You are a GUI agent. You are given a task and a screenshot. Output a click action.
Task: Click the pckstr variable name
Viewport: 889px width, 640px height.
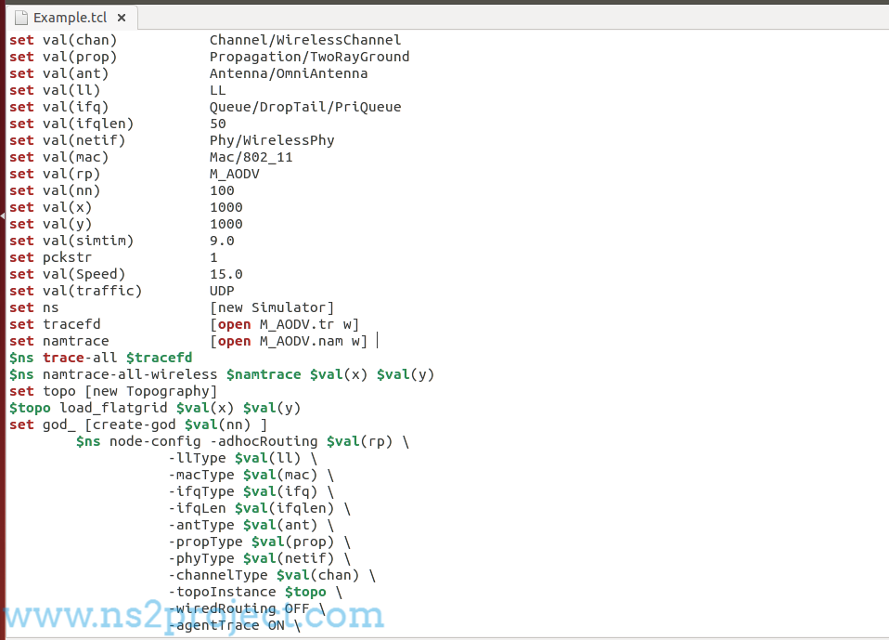click(67, 257)
